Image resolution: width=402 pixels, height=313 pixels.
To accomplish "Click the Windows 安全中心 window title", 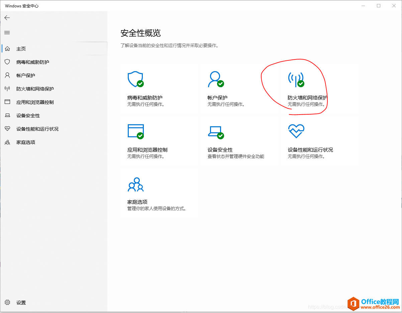I will pos(22,6).
